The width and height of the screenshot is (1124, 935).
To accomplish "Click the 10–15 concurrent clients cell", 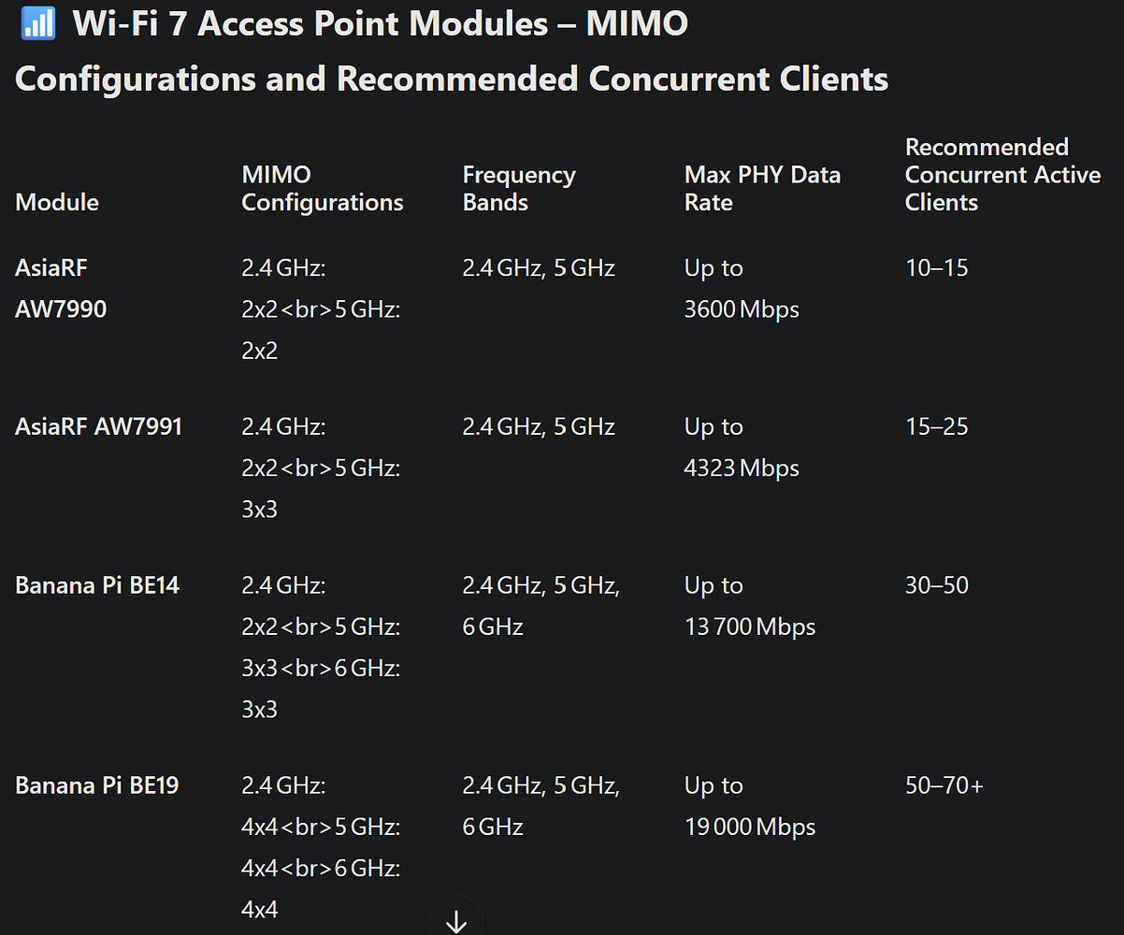I will [937, 268].
